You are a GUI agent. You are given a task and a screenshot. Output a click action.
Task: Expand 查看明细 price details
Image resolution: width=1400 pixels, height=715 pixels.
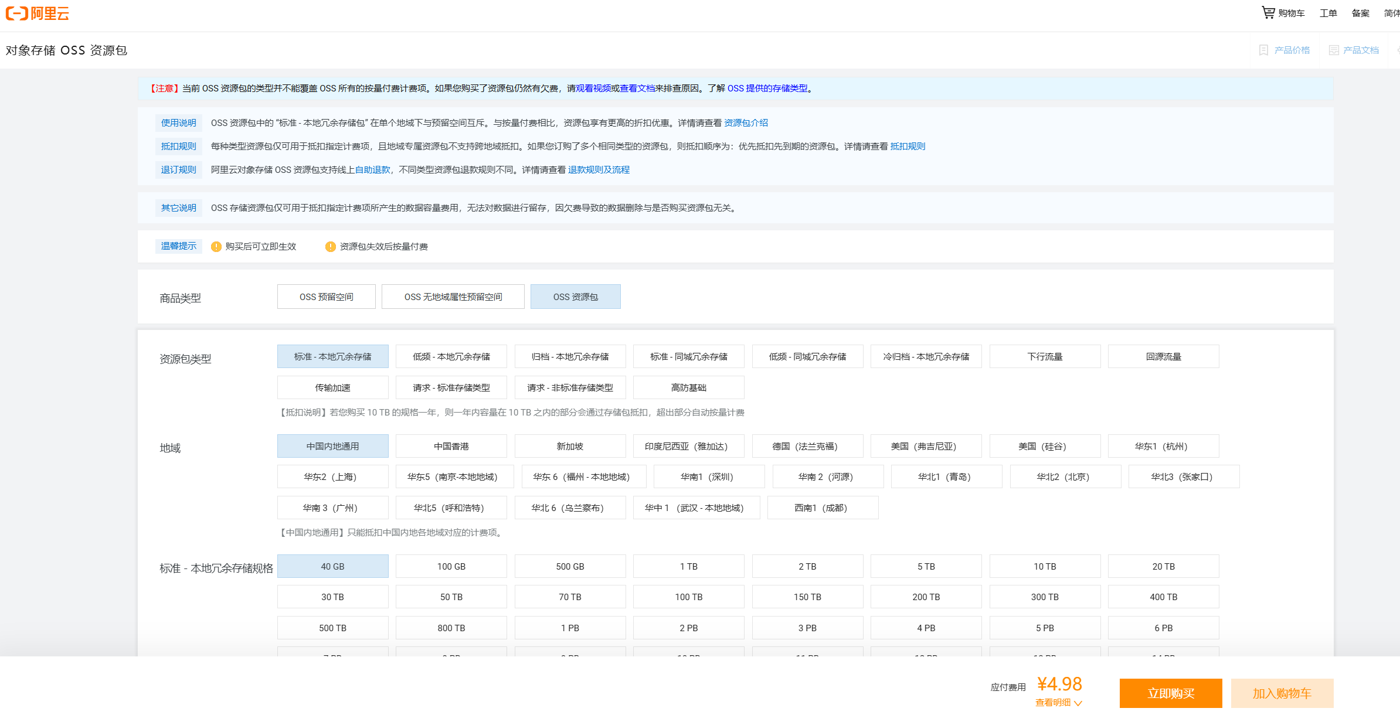click(x=1059, y=703)
